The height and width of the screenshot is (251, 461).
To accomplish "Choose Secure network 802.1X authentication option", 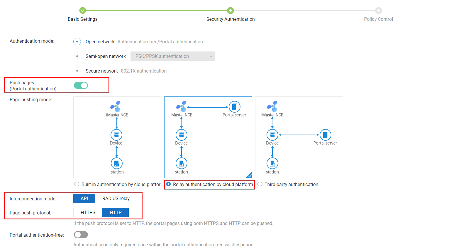I will tap(77, 71).
